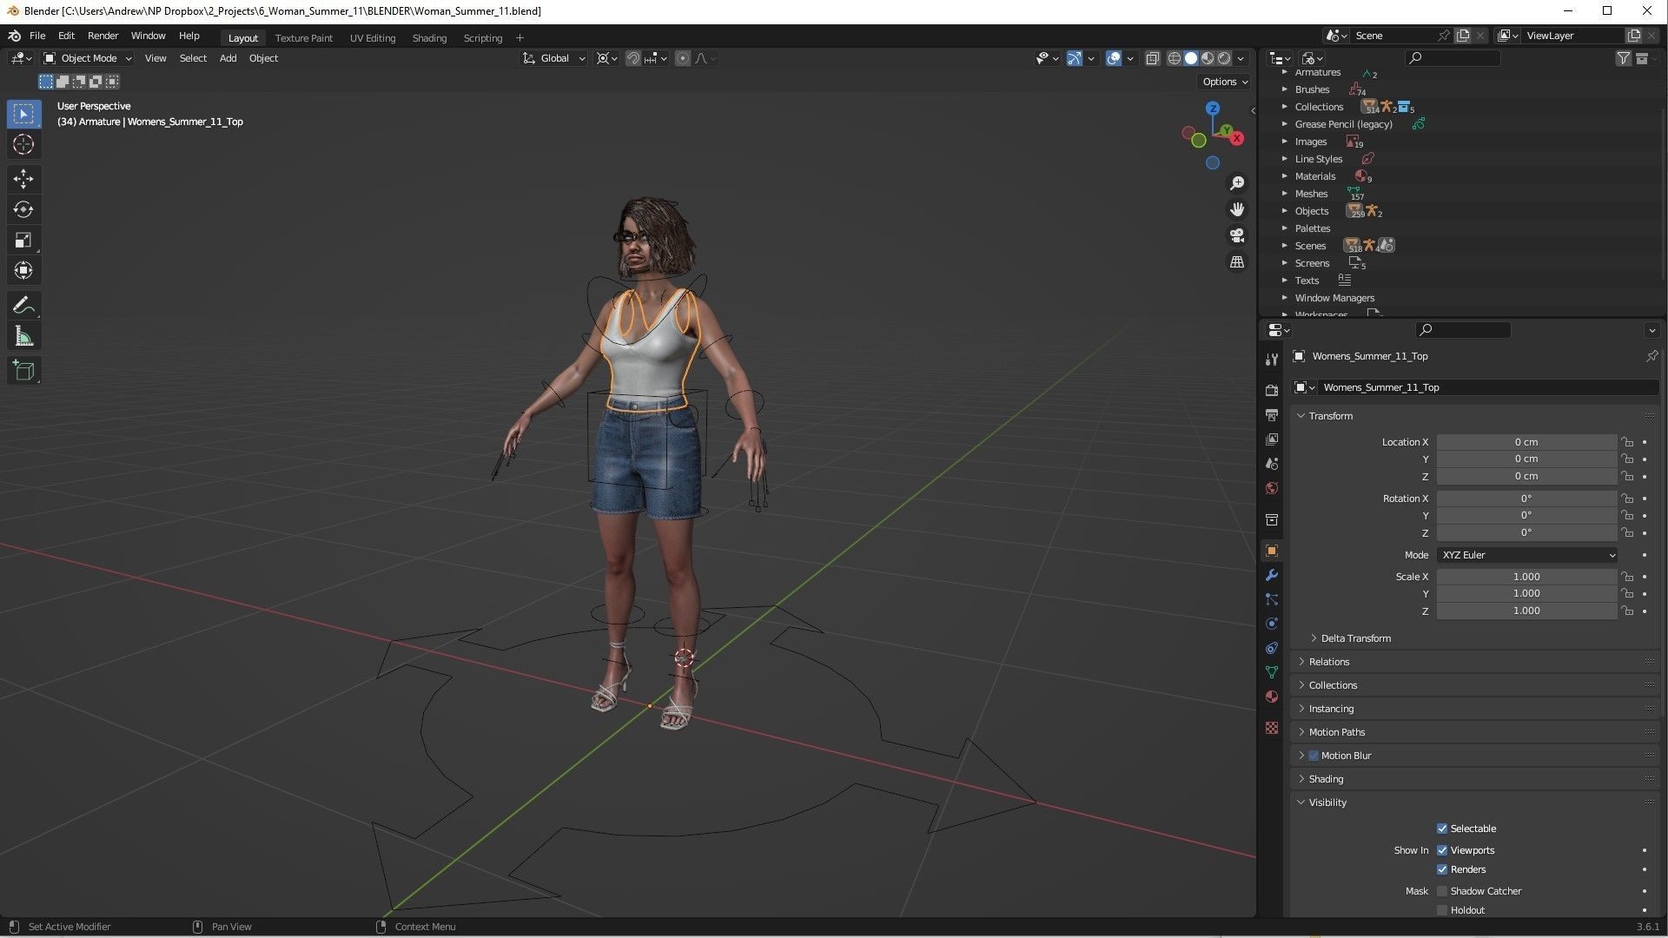Select rendered viewport shading mode
This screenshot has width=1668, height=938.
click(x=1224, y=58)
